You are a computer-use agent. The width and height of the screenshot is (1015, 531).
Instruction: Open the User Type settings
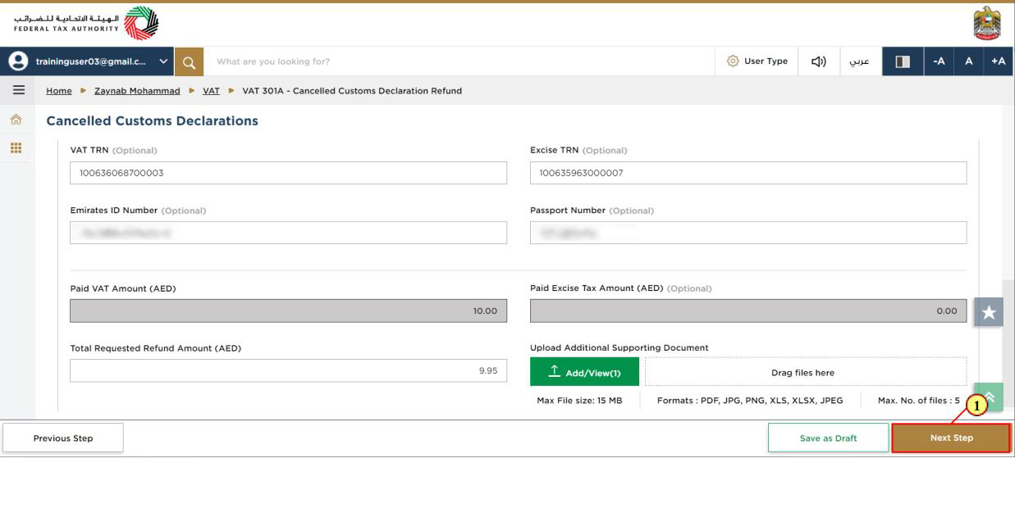(757, 61)
